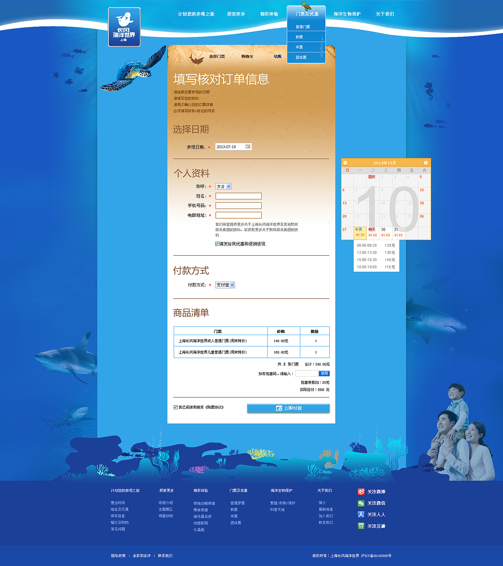Select 今天 ¥130 in calendar

point(360,233)
